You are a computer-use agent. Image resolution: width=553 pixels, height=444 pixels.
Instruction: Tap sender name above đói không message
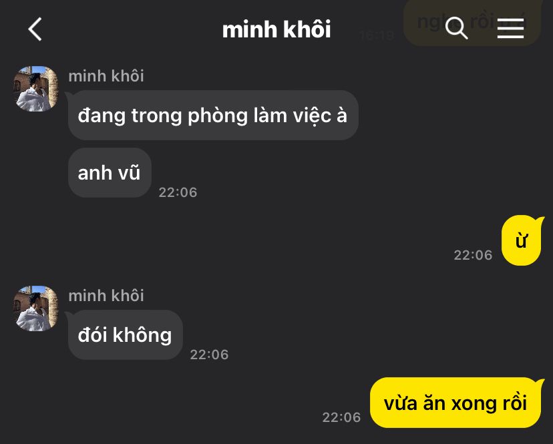(106, 296)
